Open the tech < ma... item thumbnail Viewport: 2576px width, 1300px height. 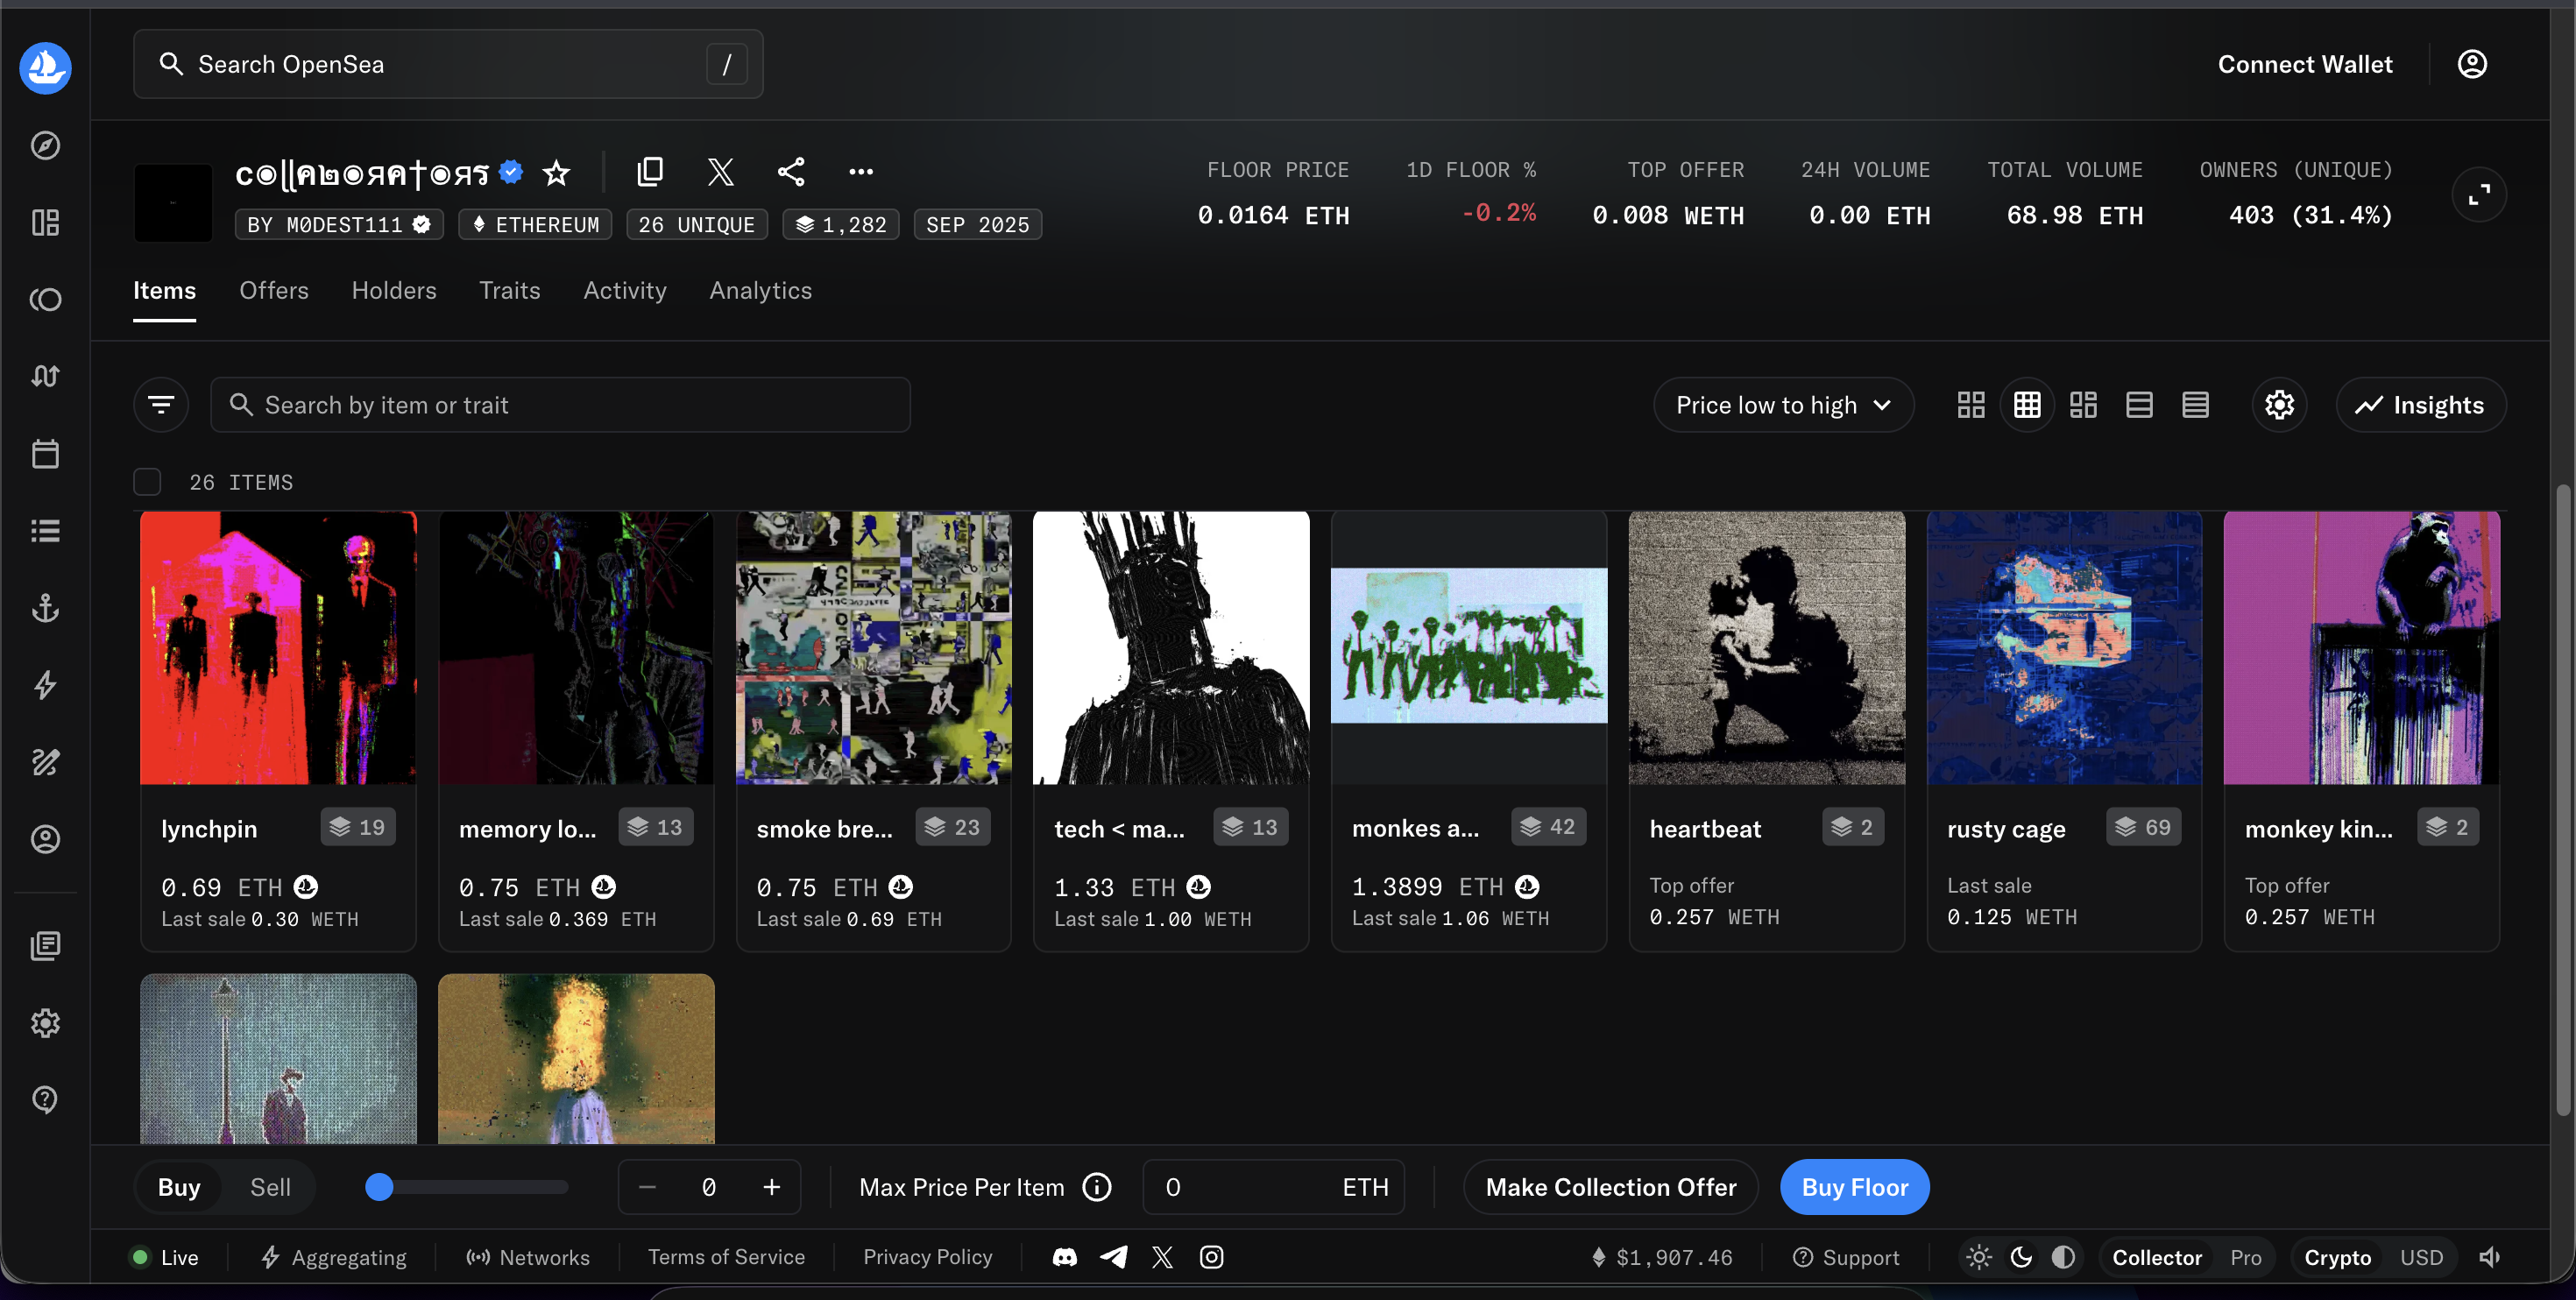[x=1171, y=648]
